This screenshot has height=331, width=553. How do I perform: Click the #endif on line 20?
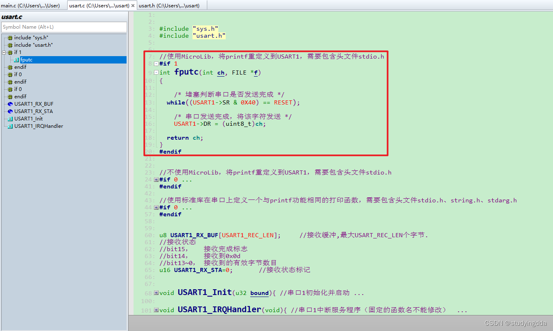tap(170, 152)
